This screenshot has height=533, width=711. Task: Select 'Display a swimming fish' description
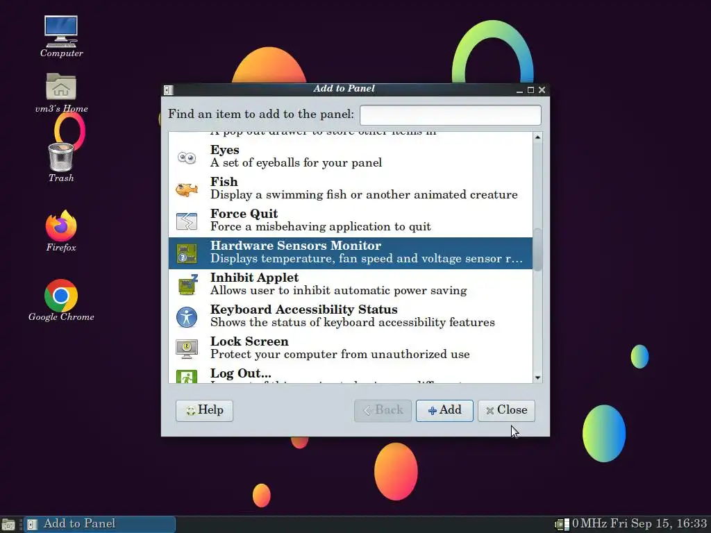364,195
